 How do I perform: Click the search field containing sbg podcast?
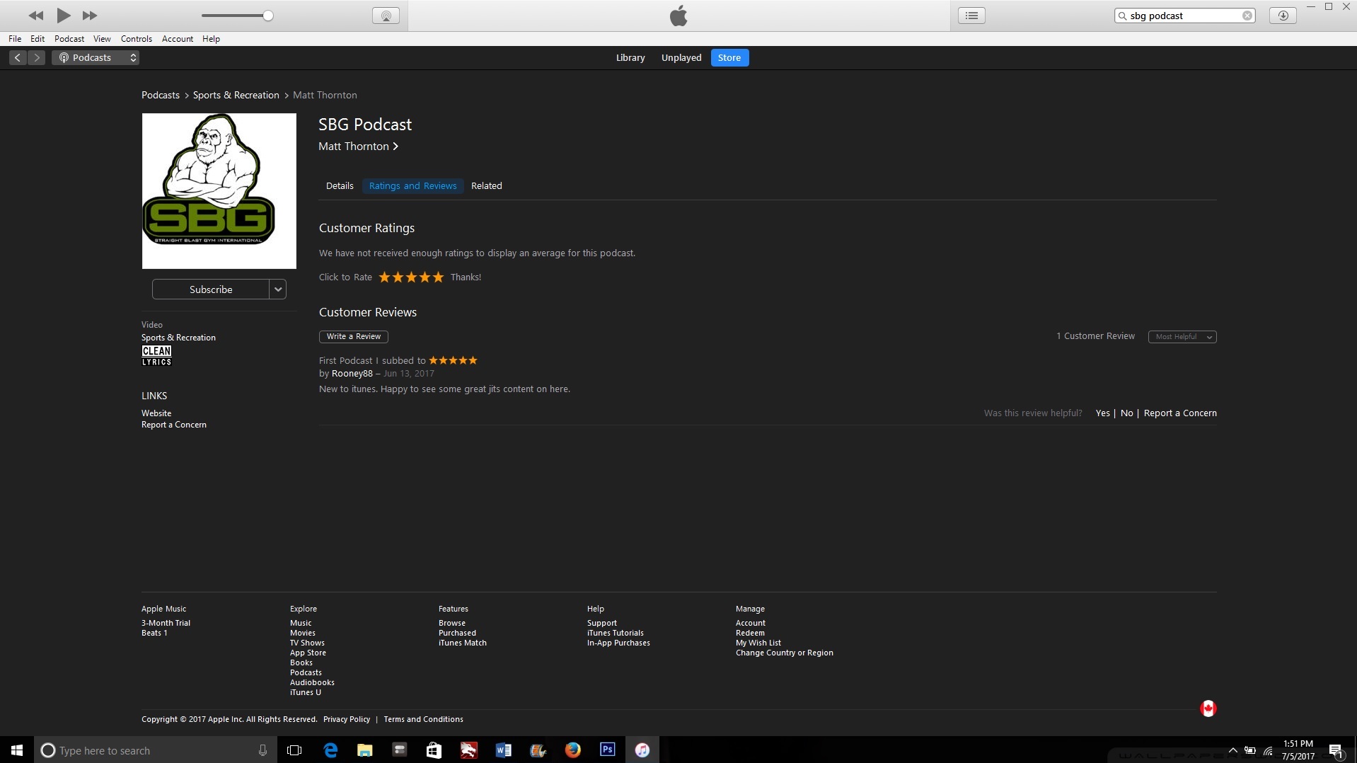1184,16
